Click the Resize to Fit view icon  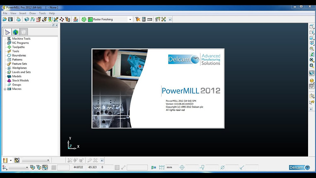(312, 60)
